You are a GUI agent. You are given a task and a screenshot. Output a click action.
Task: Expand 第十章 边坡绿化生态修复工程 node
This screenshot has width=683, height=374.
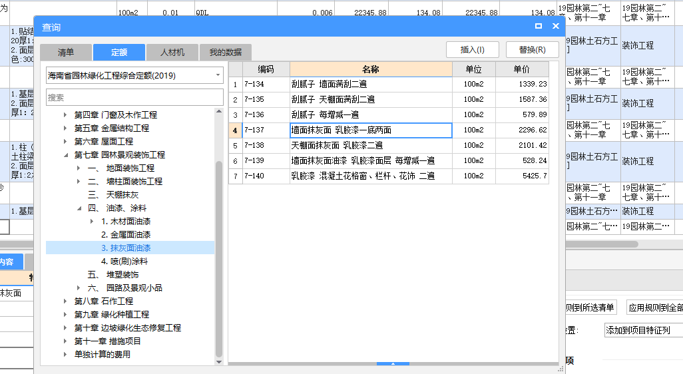coord(65,328)
